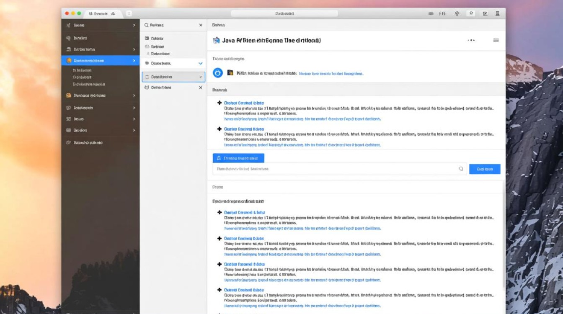Open the outlined middle panel item's chevron arrow

coord(200,77)
